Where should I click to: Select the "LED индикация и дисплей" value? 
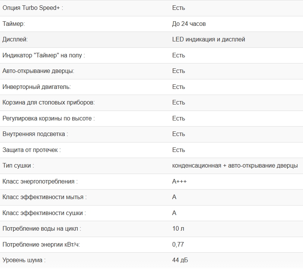209,40
